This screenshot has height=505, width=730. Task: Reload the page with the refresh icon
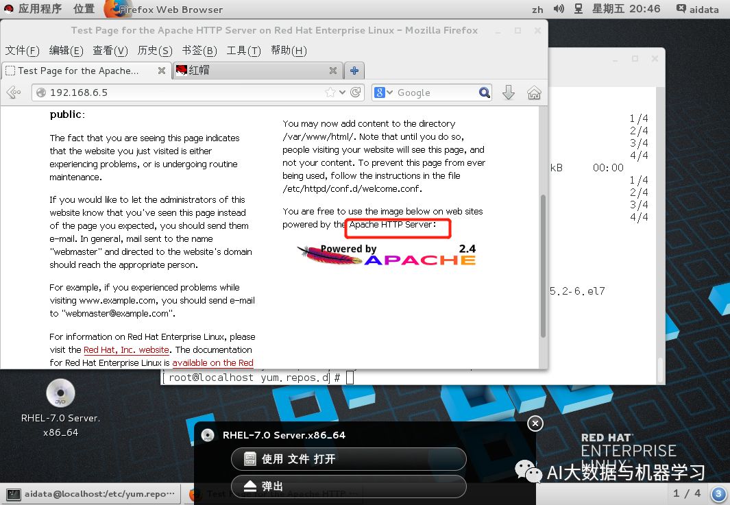point(355,92)
